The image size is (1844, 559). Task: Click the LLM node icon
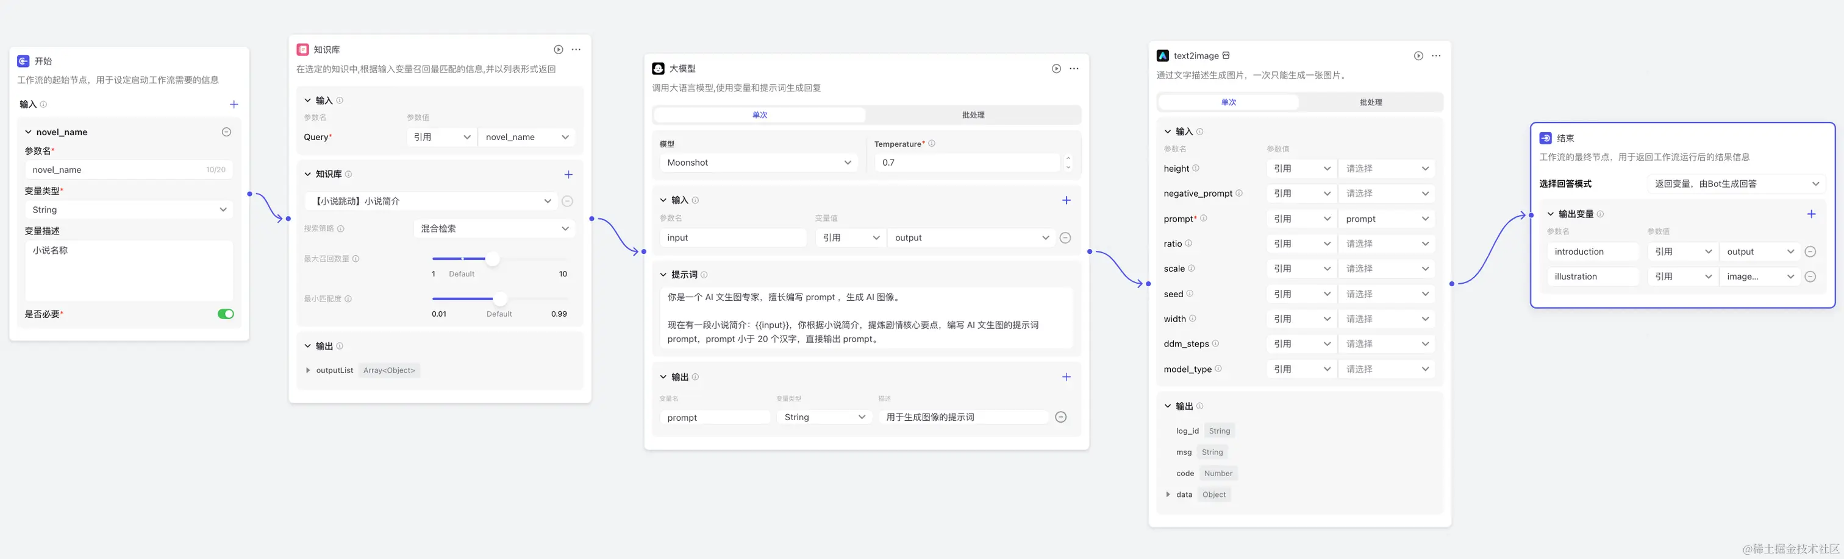click(x=659, y=69)
